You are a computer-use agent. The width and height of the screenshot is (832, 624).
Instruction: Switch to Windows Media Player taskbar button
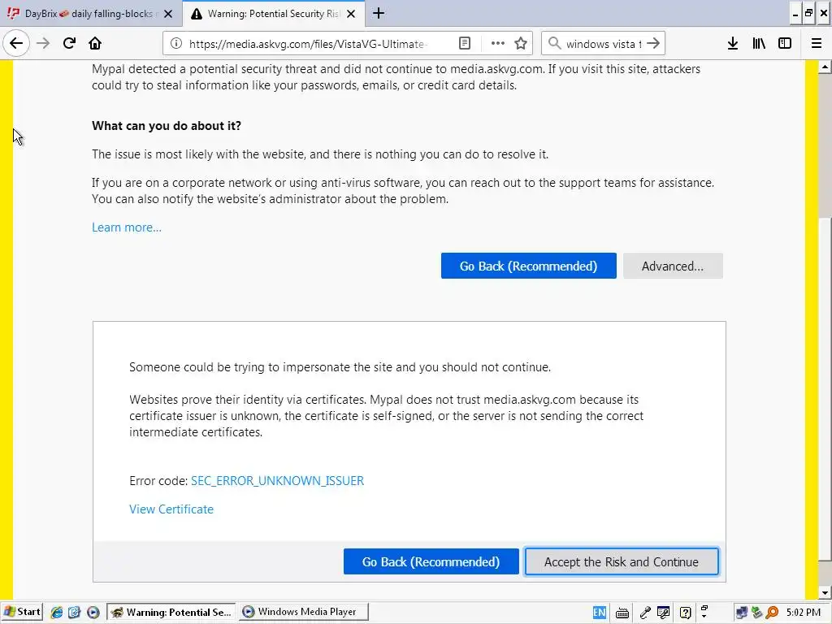(304, 612)
